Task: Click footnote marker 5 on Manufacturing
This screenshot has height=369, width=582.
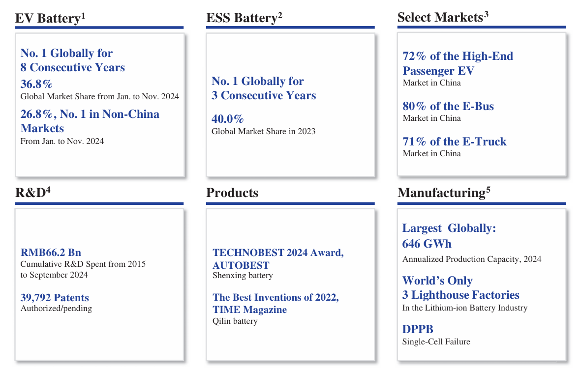Action: click(x=489, y=190)
